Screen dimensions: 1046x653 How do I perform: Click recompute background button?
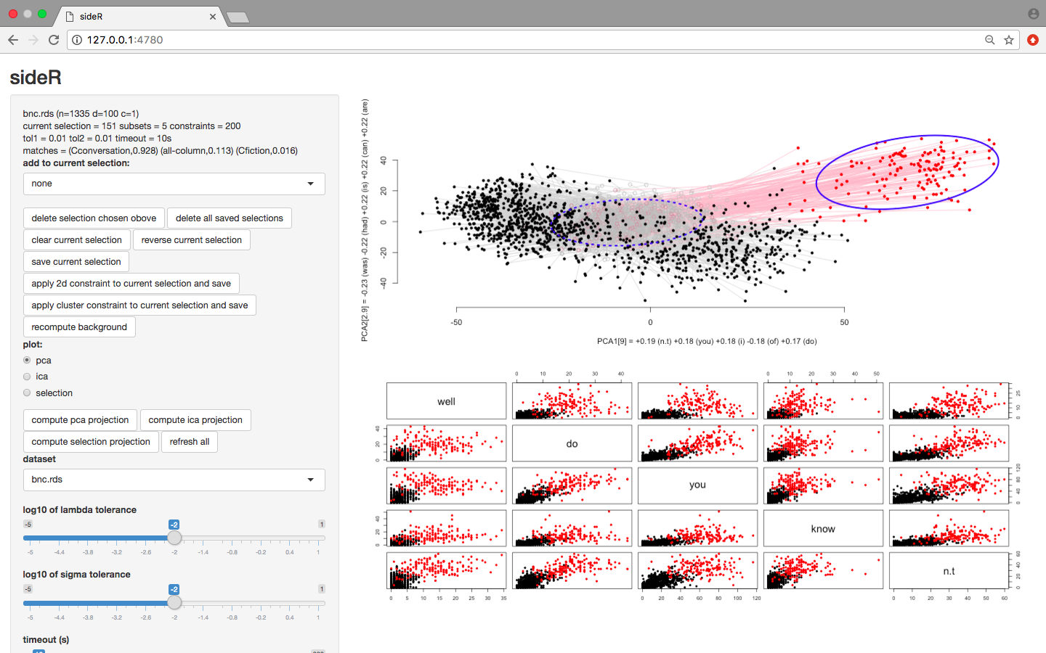point(79,327)
